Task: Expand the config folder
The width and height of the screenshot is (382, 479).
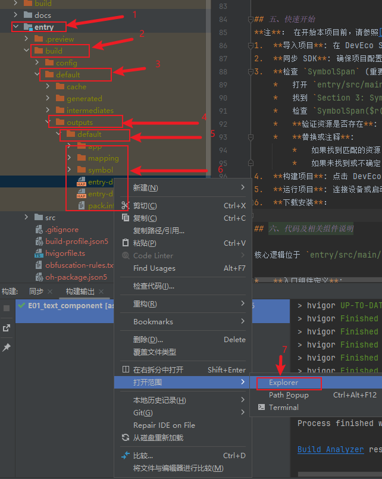Action: click(37, 62)
